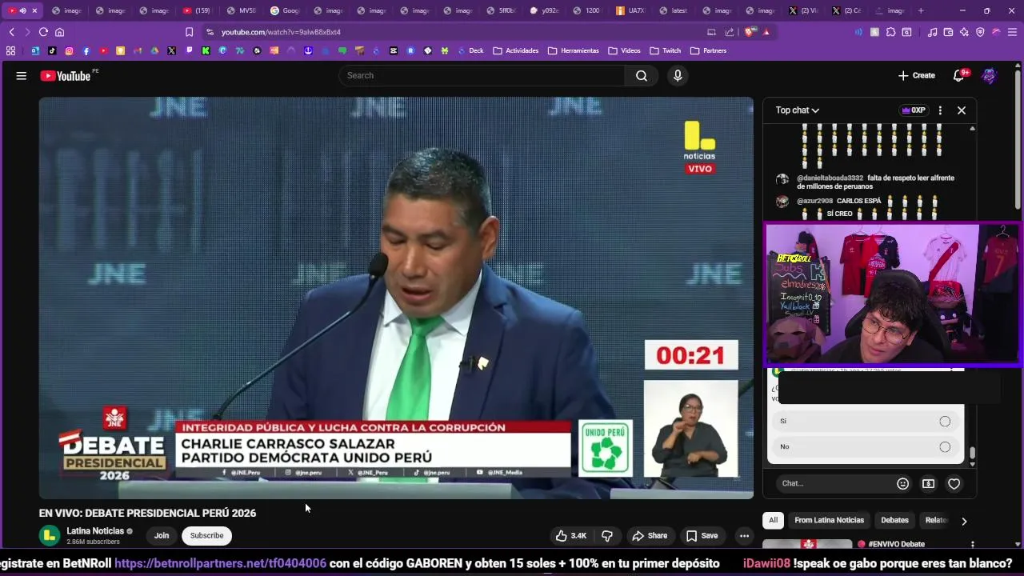
Task: Select the 'No' poll option
Action: (866, 446)
